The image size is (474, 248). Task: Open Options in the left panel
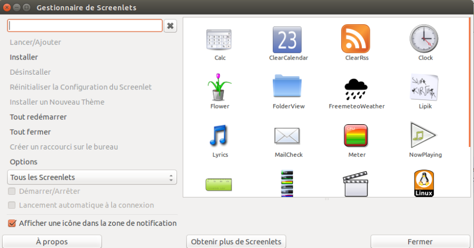tap(24, 162)
